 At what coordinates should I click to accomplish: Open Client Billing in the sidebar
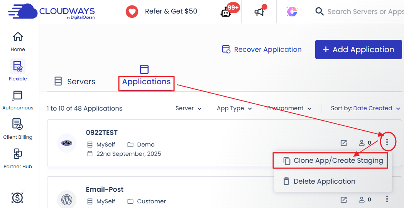click(x=18, y=124)
